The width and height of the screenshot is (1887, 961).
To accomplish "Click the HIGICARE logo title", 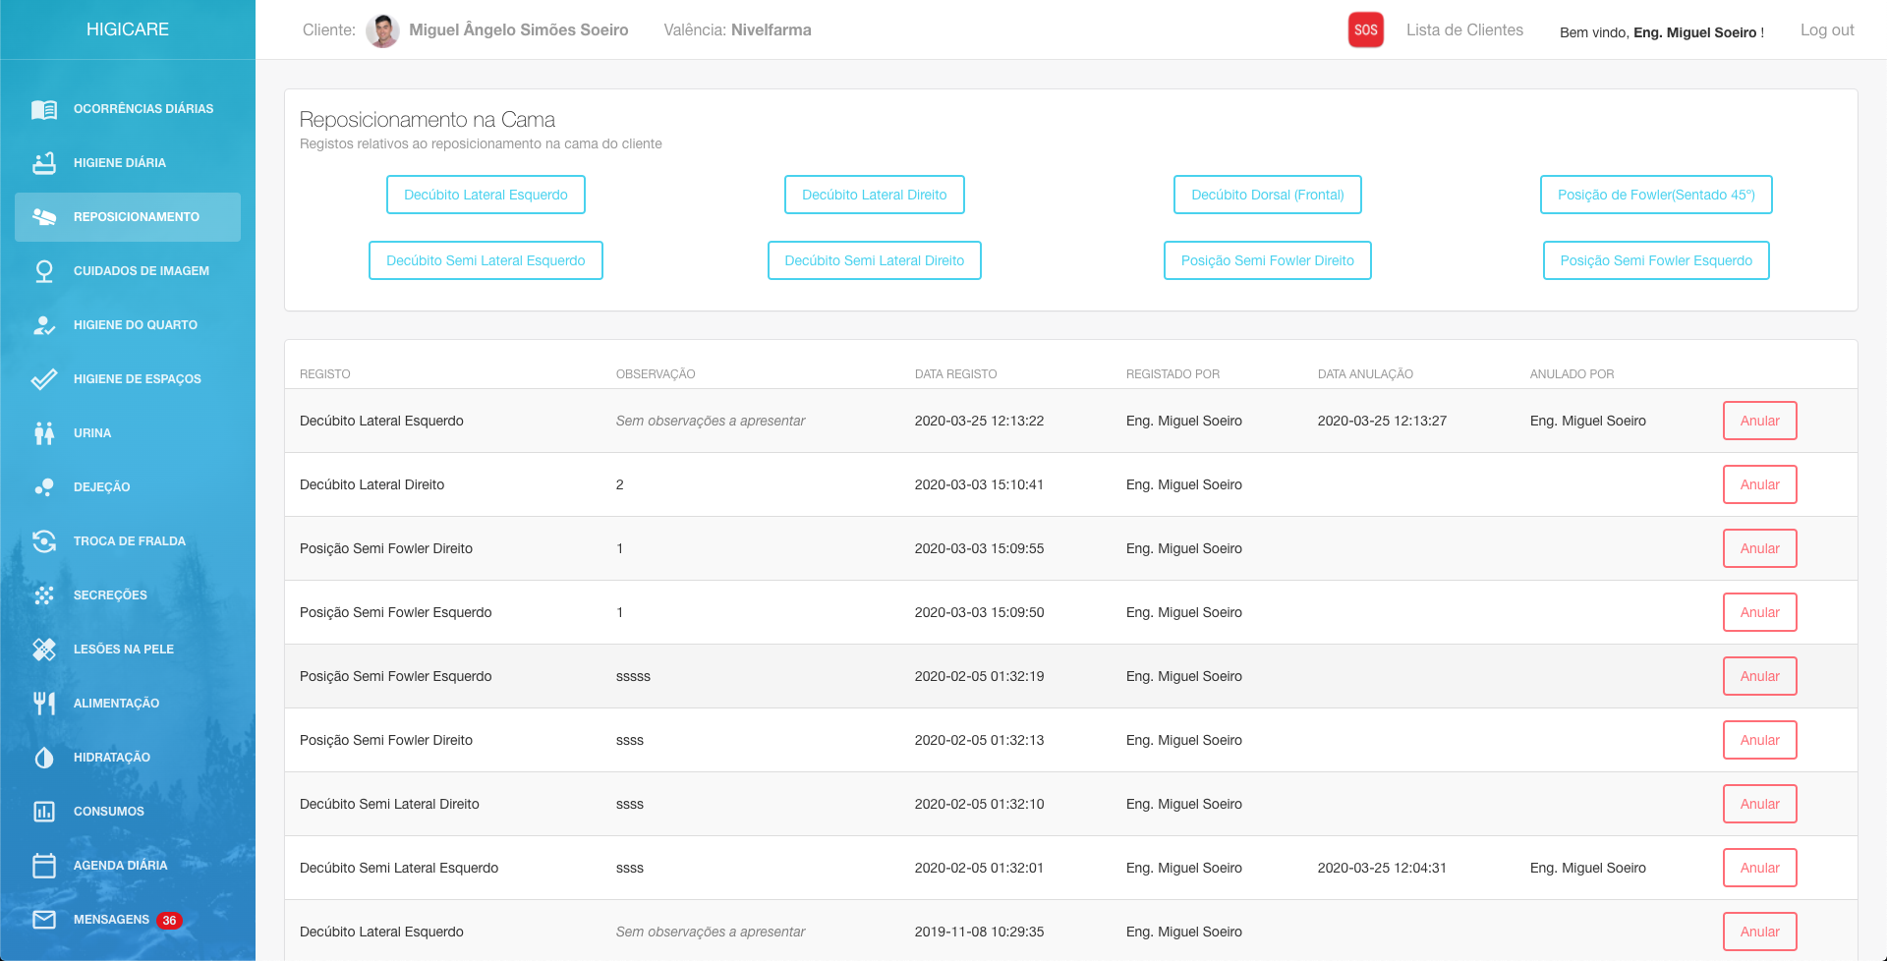I will [128, 29].
